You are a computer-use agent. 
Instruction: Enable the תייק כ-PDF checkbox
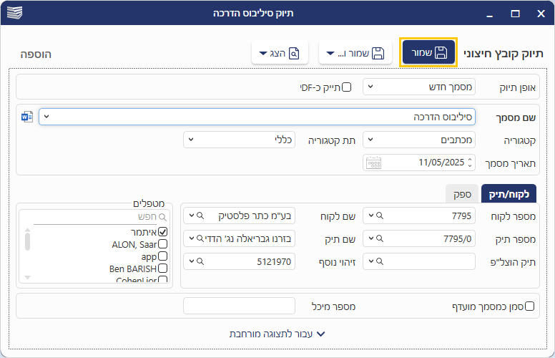[347, 87]
